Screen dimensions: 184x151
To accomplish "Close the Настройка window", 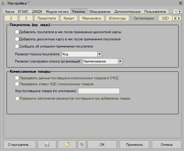I will click(179, 3).
